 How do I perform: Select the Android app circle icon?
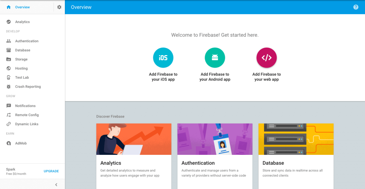tap(215, 58)
